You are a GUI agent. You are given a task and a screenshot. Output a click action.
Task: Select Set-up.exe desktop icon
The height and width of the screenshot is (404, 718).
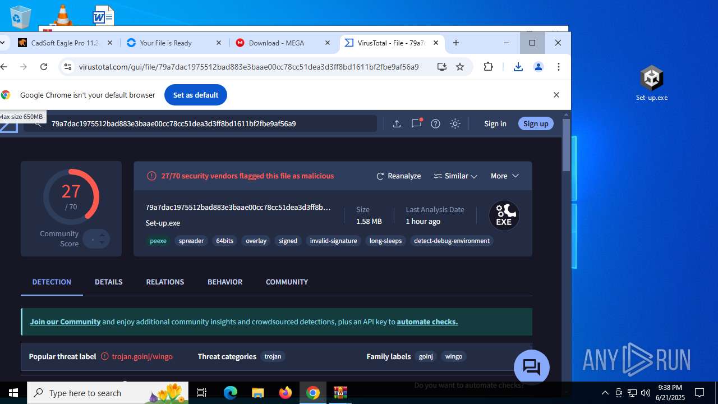(x=651, y=83)
